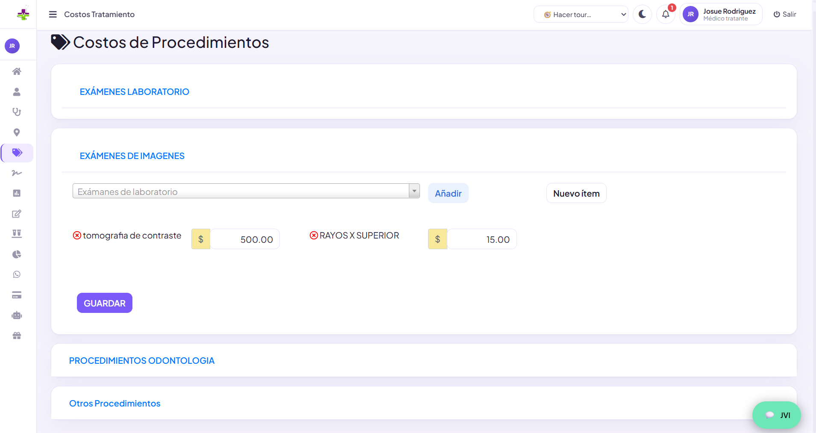Viewport: 816px width, 433px height.
Task: Click the JR avatar in the sidebar
Action: [x=12, y=46]
